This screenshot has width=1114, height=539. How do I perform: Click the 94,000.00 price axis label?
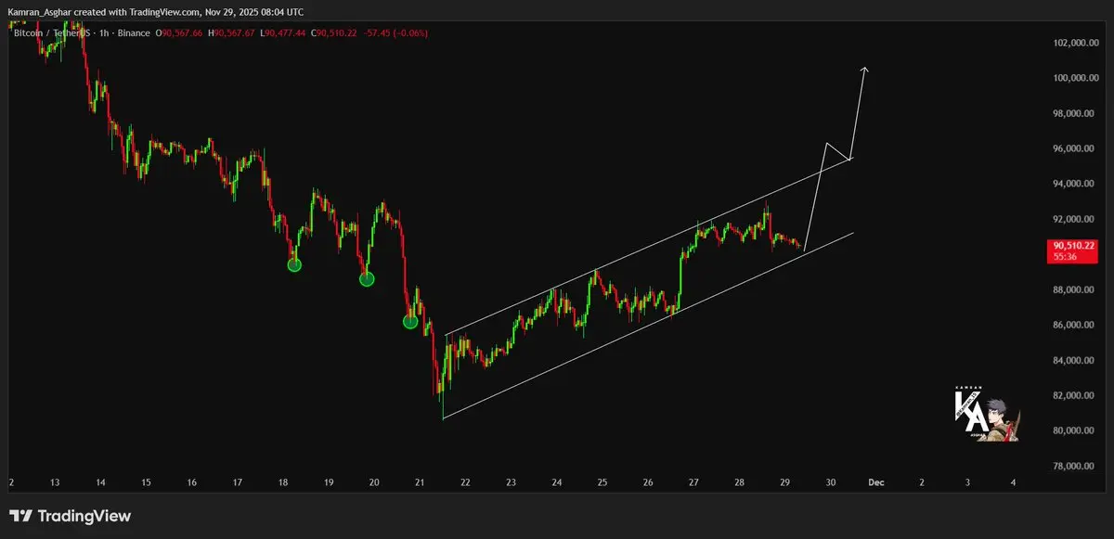[x=1072, y=185]
